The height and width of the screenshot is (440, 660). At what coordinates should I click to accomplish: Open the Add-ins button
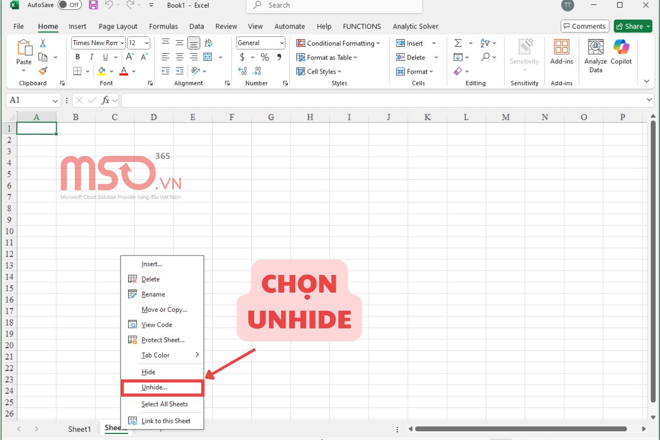point(562,52)
